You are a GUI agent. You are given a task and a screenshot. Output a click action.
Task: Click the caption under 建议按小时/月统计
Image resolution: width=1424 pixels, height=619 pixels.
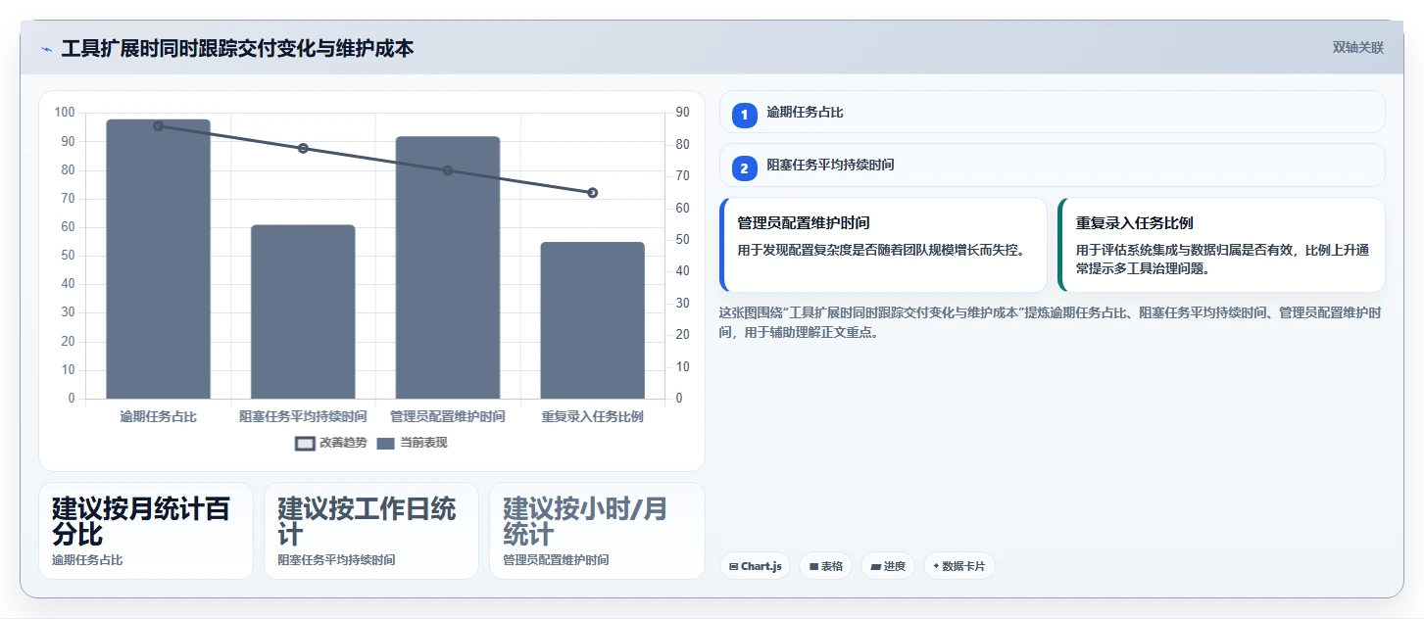(556, 560)
